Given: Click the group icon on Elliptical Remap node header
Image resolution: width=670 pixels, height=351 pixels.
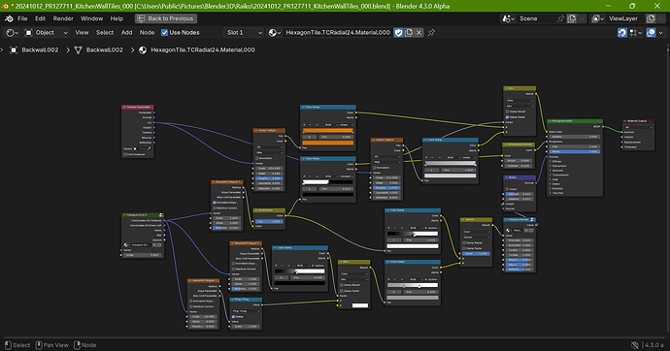Looking at the screenshot, I should 532,220.
